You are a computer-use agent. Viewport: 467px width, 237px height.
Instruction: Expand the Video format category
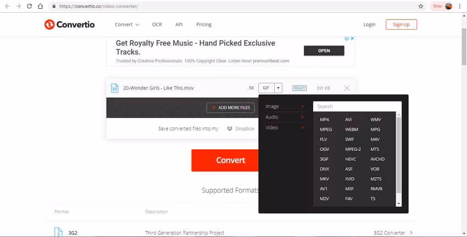pyautogui.click(x=285, y=128)
